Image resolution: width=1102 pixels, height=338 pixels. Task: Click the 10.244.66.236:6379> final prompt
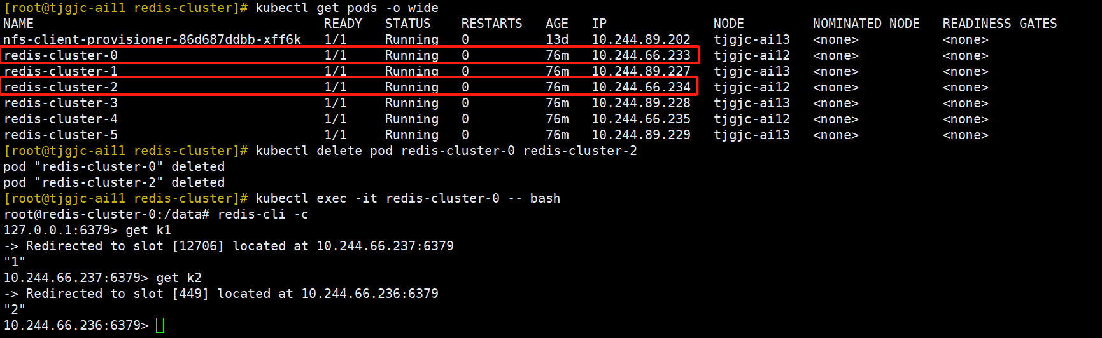76,325
